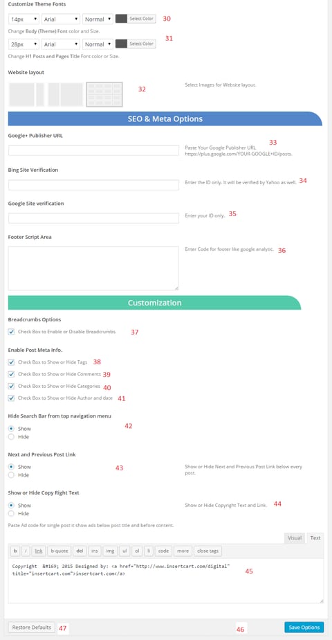This screenshot has width=332, height=640.
Task: Click the Save Options button
Action: click(x=304, y=627)
